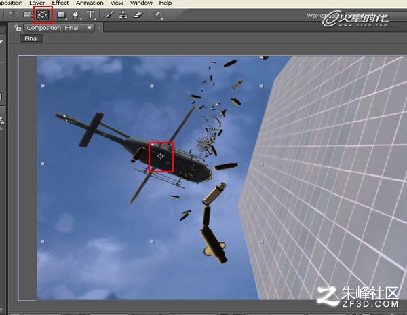The width and height of the screenshot is (407, 315).
Task: Select the Pen tool
Action: (x=76, y=15)
